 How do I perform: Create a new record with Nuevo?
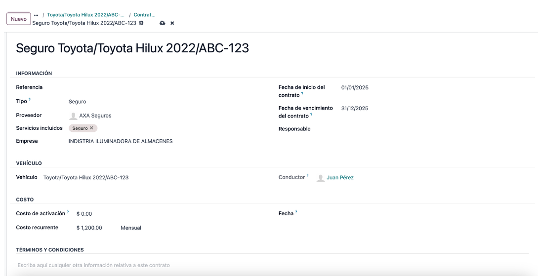(x=19, y=19)
